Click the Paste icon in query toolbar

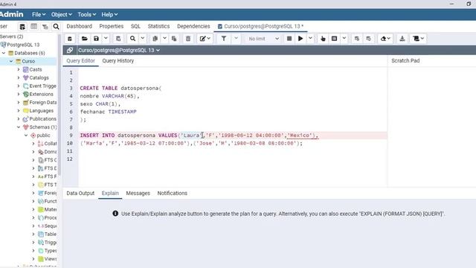click(174, 39)
